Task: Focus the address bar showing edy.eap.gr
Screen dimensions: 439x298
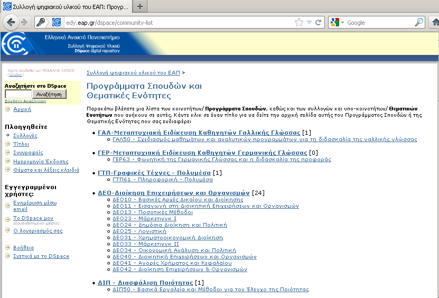Action: pyautogui.click(x=179, y=22)
